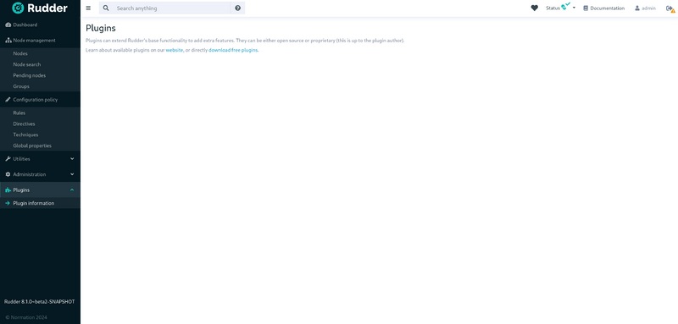Open the Documentation link
This screenshot has height=324, width=678.
[x=603, y=8]
